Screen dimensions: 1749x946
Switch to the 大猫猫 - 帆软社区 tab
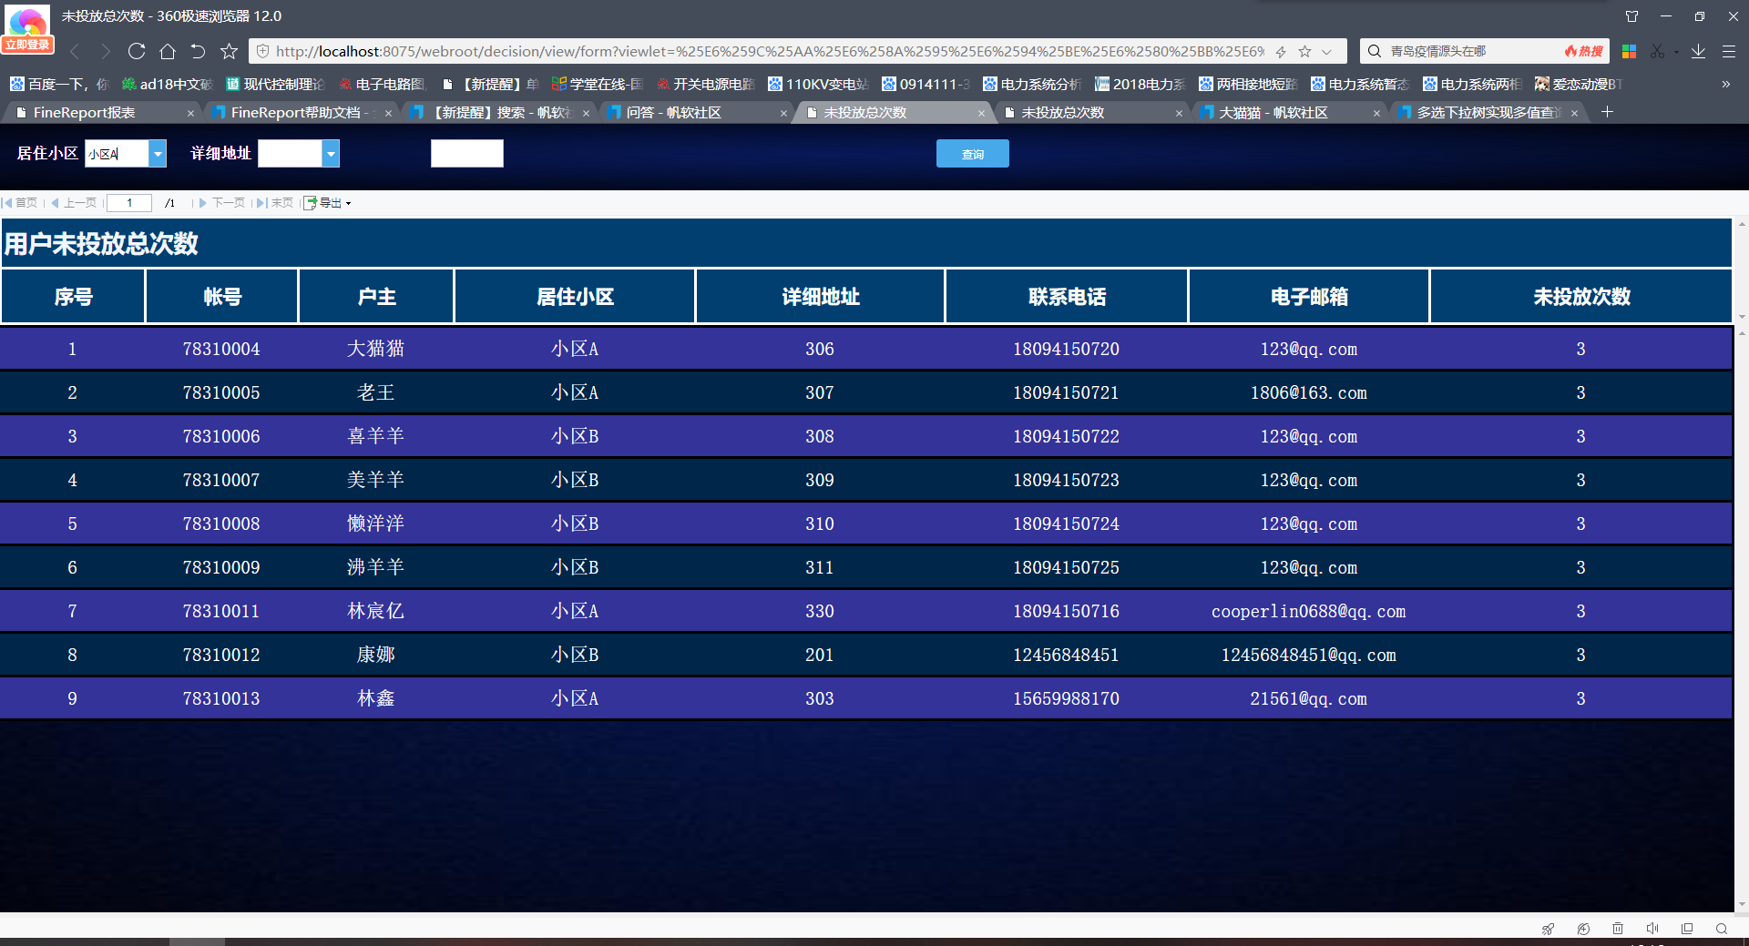[x=1273, y=113]
